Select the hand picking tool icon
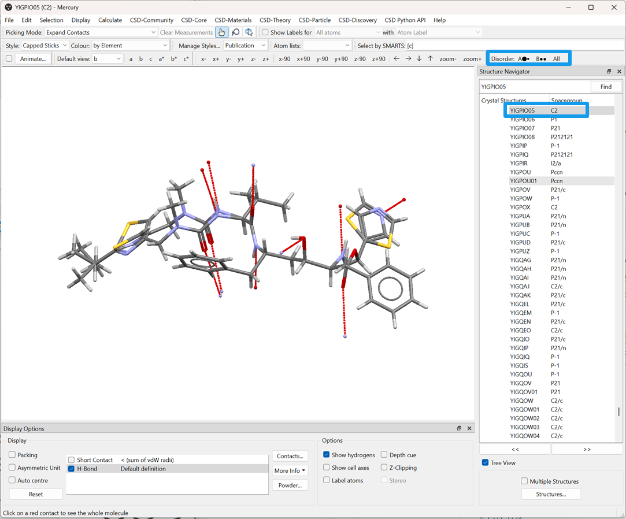This screenshot has height=519, width=626. [221, 32]
